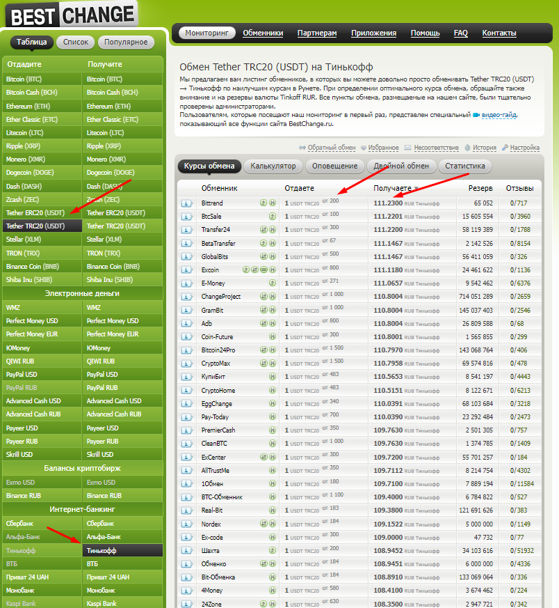Switch to Таблица view tab
559x608 pixels.
[x=31, y=42]
